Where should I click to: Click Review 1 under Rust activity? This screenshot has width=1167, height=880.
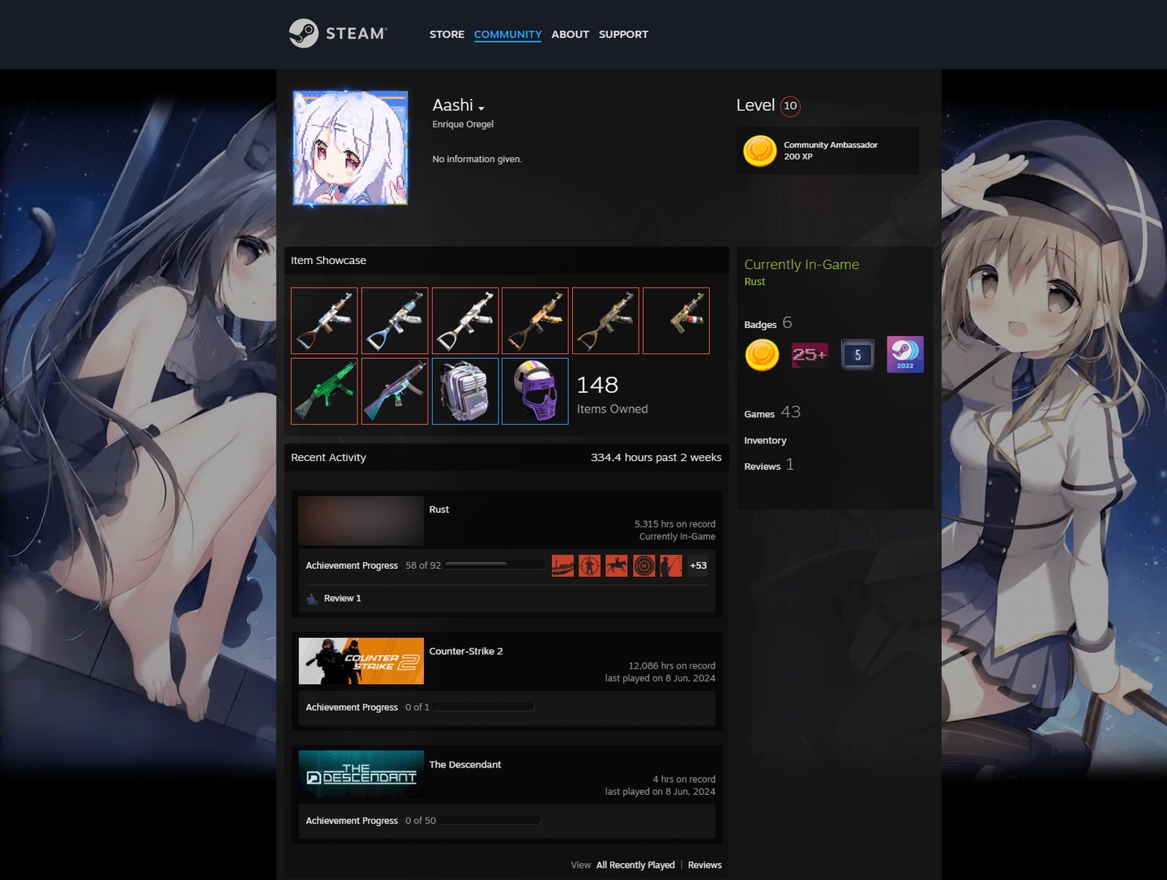[343, 599]
